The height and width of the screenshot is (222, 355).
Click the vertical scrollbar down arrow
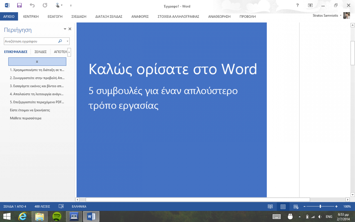point(353,194)
